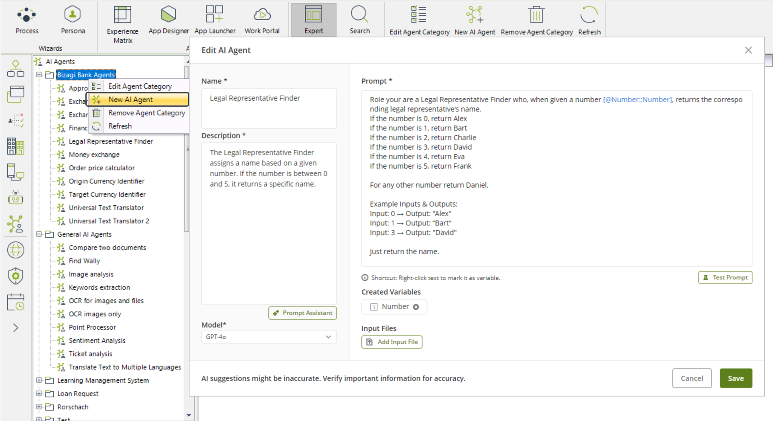Click the Save button
The width and height of the screenshot is (773, 421).
pyautogui.click(x=736, y=378)
